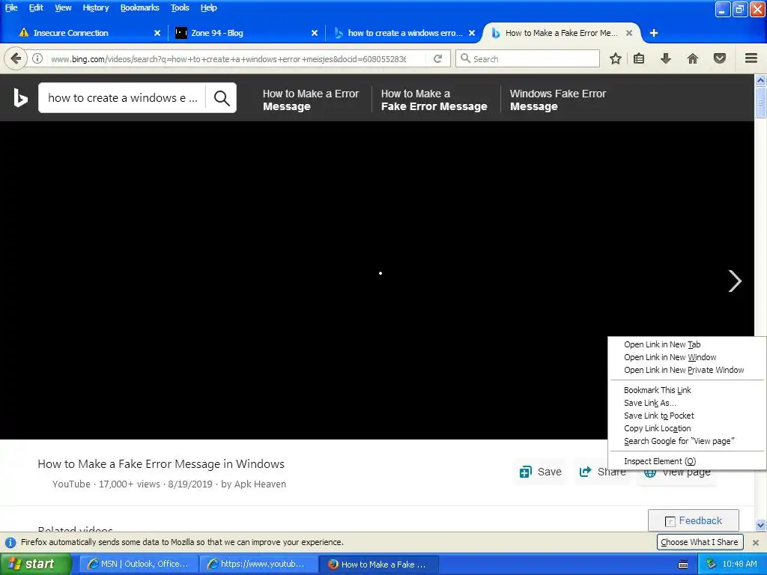Click the system tray icon beside the clock

click(712, 565)
